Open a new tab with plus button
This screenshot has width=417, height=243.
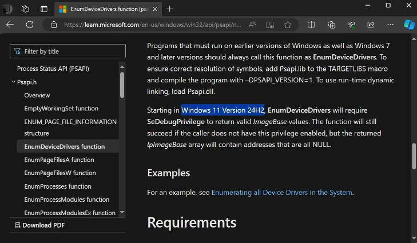[170, 9]
